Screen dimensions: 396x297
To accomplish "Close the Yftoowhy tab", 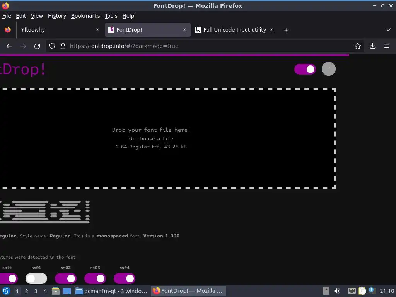I will point(97,30).
